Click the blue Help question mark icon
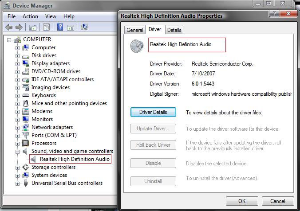The width and height of the screenshot is (300, 211). click(60, 27)
